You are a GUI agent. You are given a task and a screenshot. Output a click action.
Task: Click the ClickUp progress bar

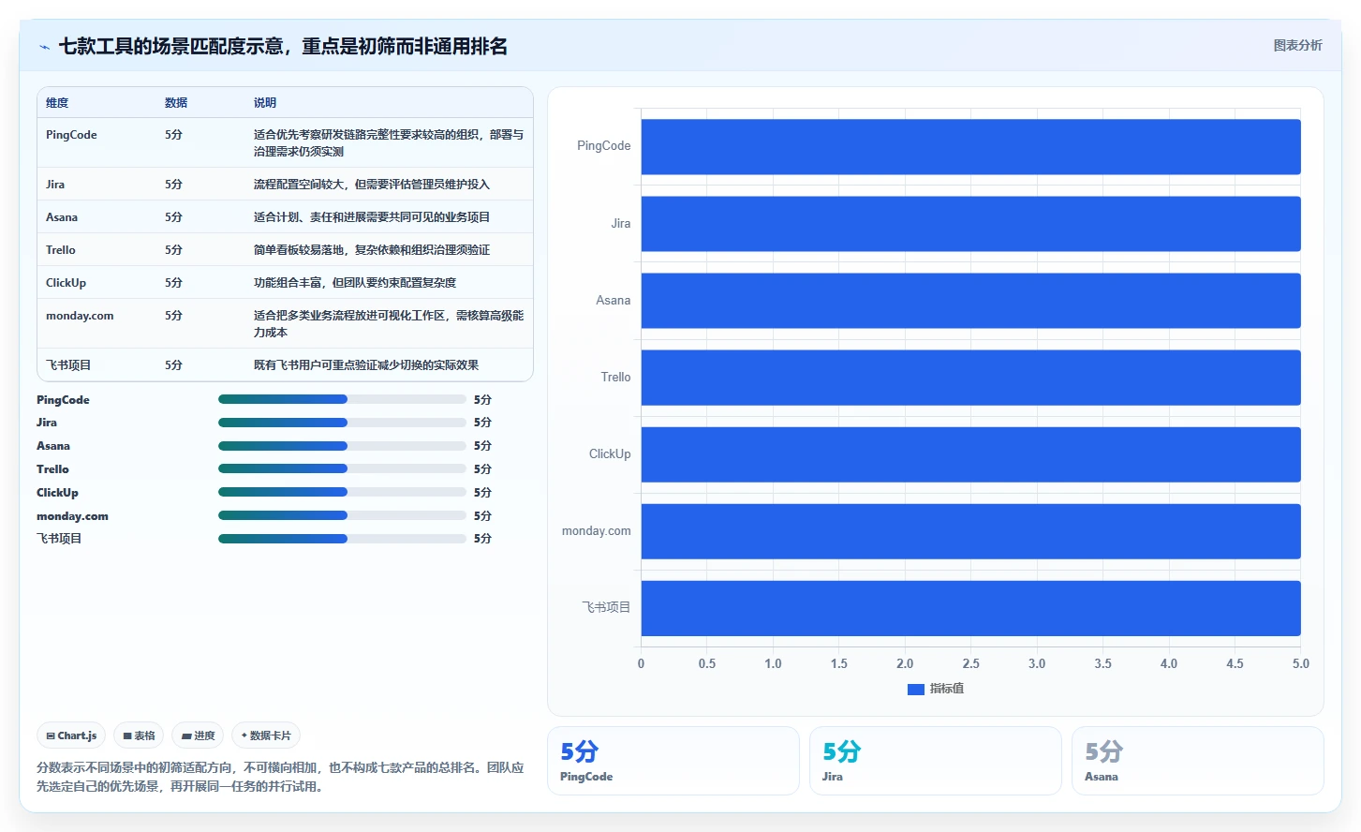pos(342,492)
